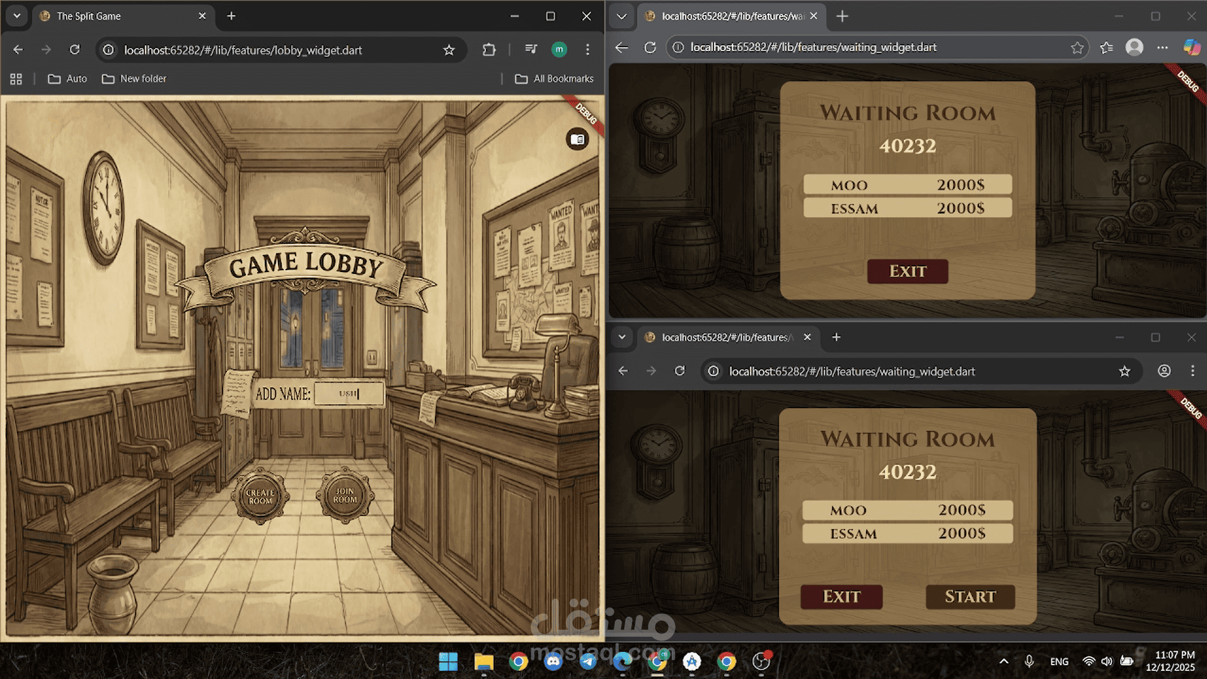
Task: Open Chrome three-dot menu in lobby window
Action: [587, 50]
